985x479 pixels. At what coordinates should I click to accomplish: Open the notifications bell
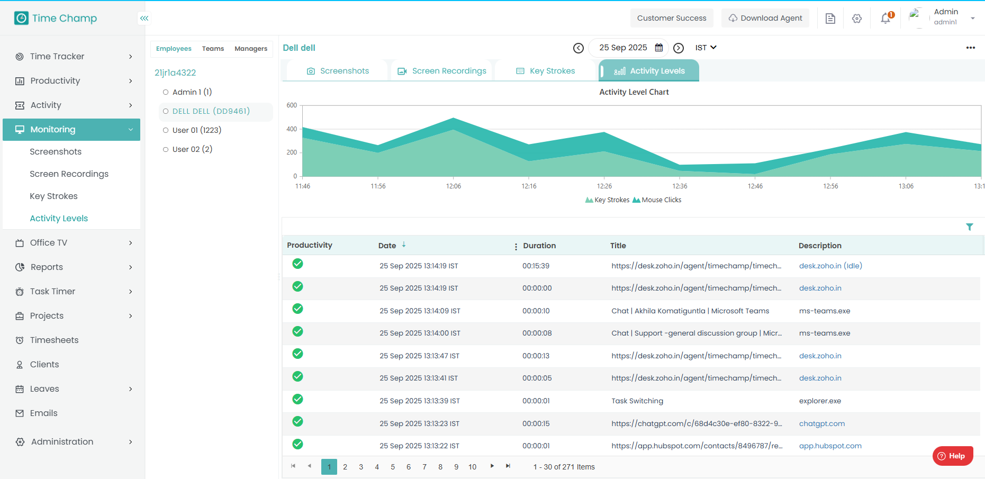[x=885, y=19]
